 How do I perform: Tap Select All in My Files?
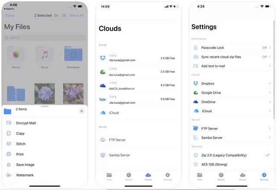click(x=76, y=16)
